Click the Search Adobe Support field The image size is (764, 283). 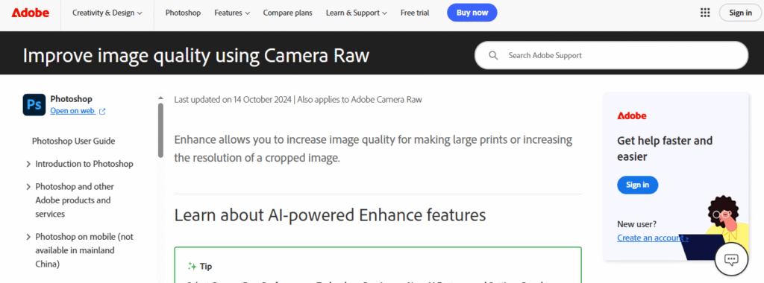(611, 55)
